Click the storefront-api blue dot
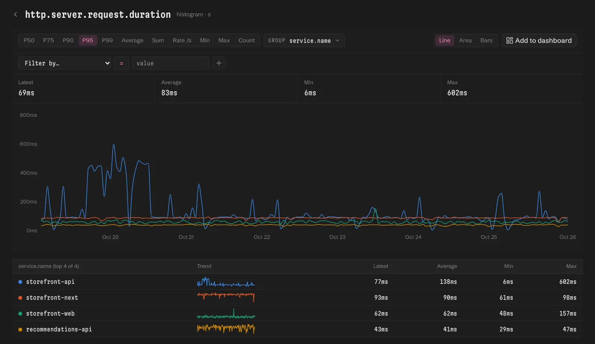The width and height of the screenshot is (595, 344). tap(20, 282)
